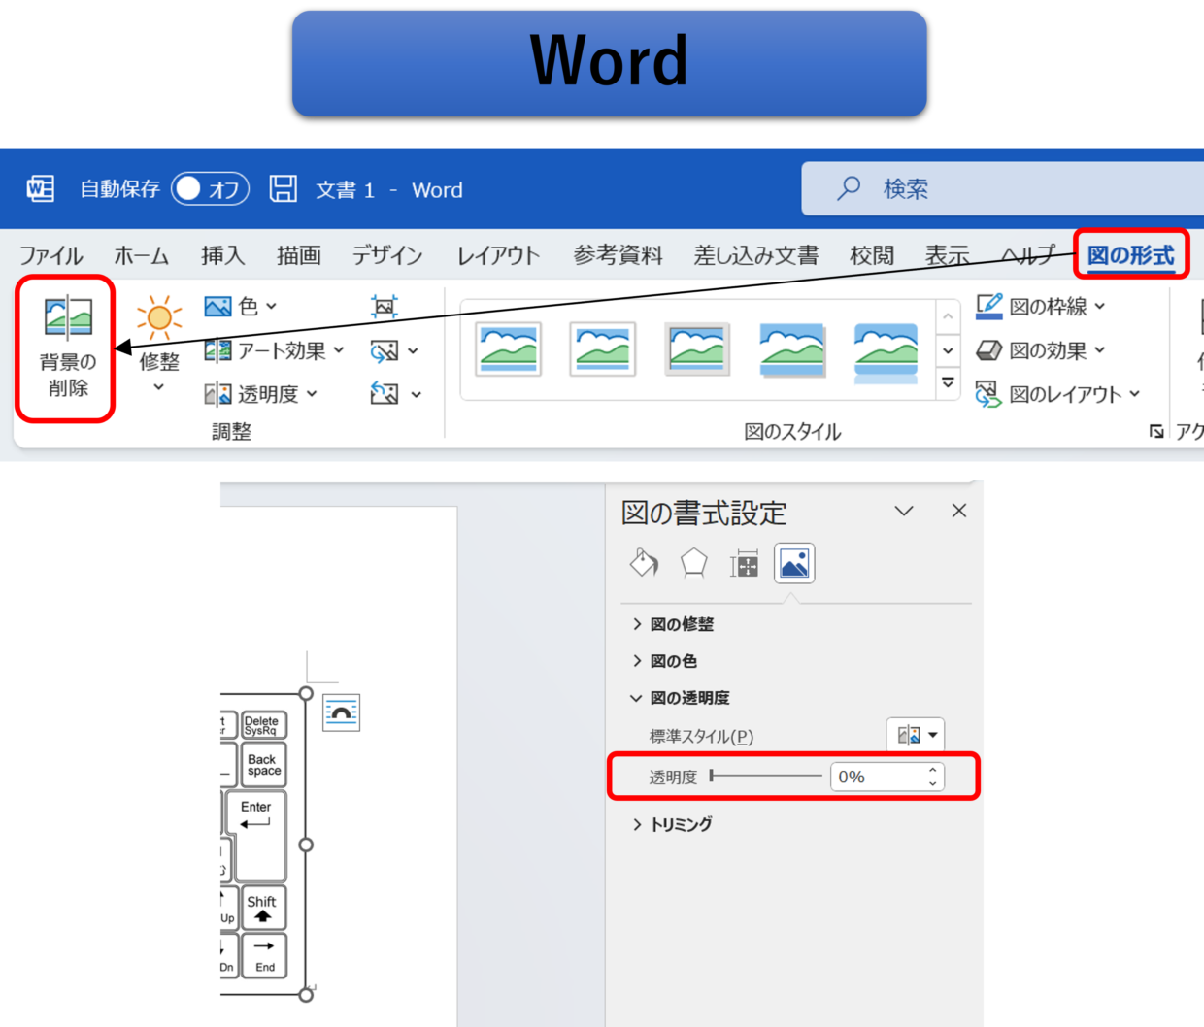Open the 色 color dropdown
The height and width of the screenshot is (1027, 1204).
click(x=241, y=307)
